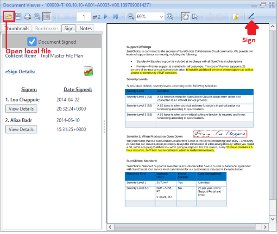The height and width of the screenshot is (234, 278).
Task: Open the Notes tab
Action: coord(85,28)
